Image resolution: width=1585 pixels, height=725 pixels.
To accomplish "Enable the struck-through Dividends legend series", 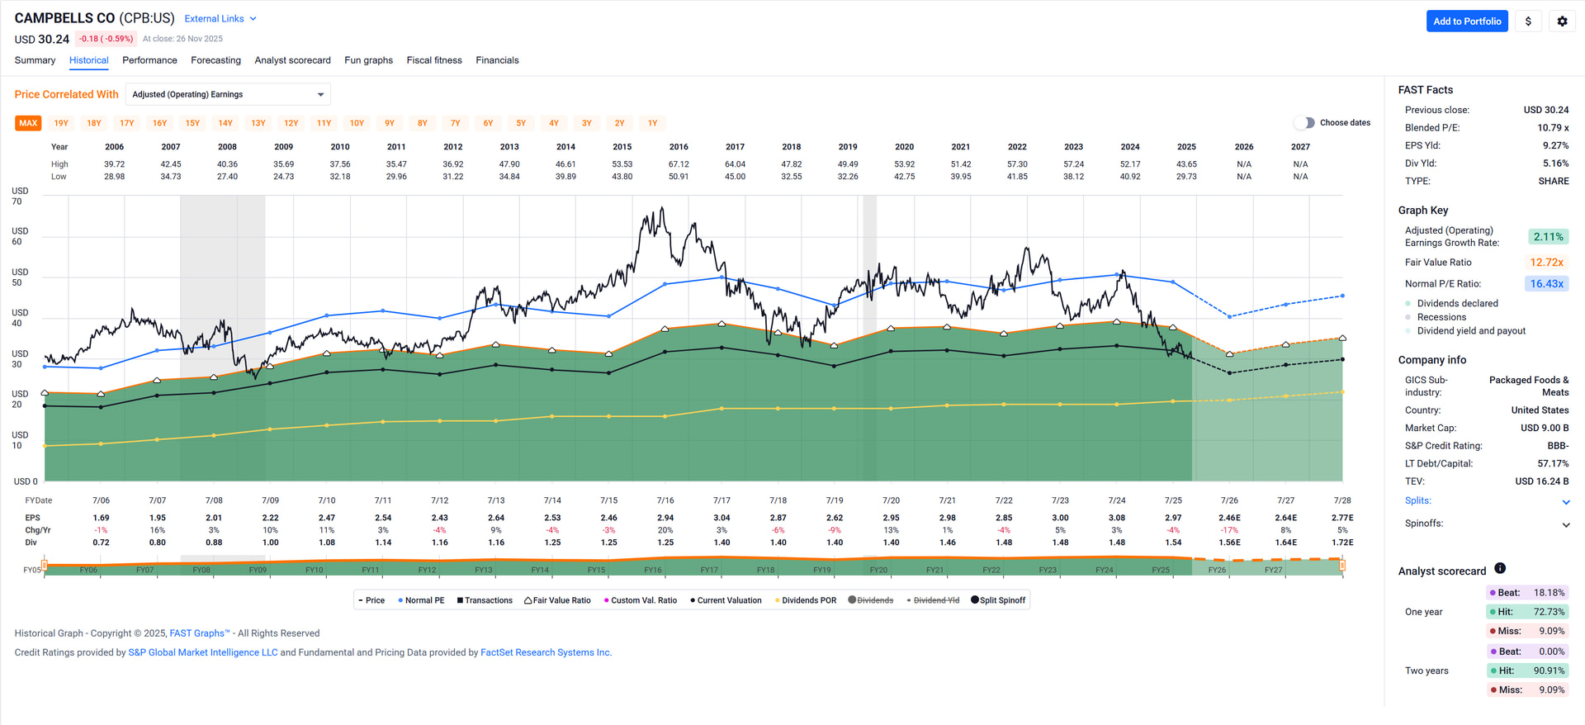I will pos(852,600).
